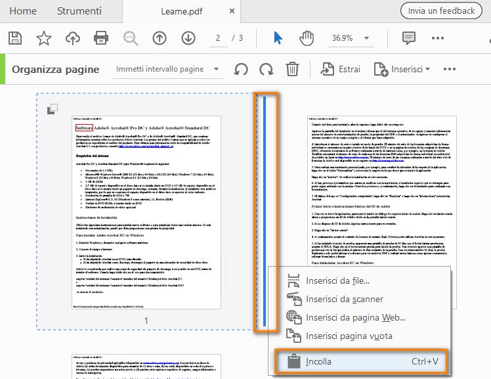
Task: Close the Leame.pdf tab
Action: (x=232, y=11)
